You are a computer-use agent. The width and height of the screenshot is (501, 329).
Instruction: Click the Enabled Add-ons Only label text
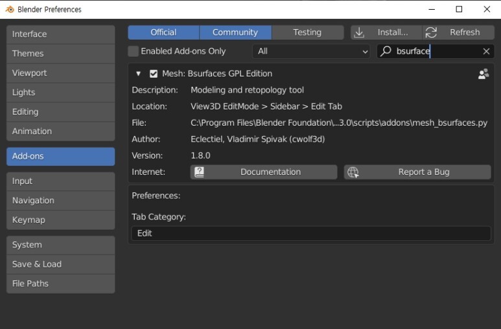(x=183, y=51)
